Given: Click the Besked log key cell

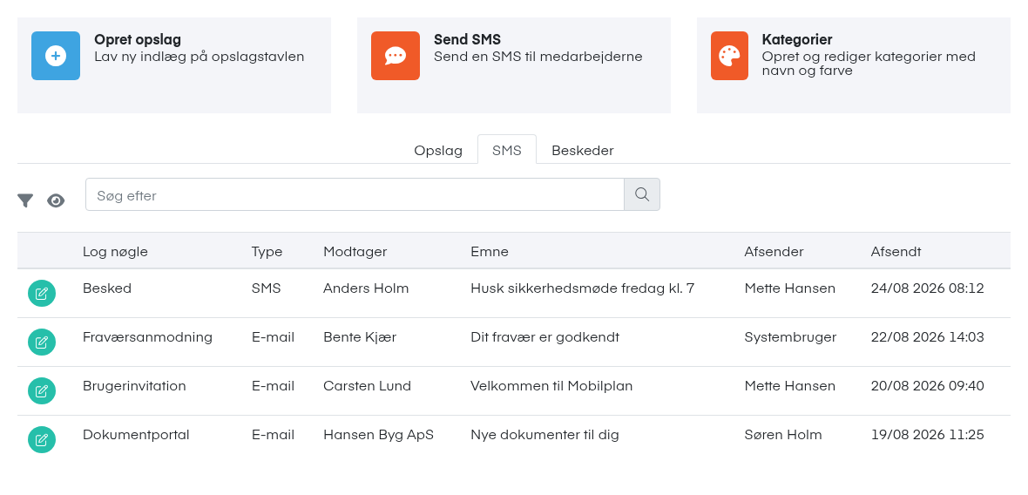Looking at the screenshot, I should pyautogui.click(x=107, y=288).
